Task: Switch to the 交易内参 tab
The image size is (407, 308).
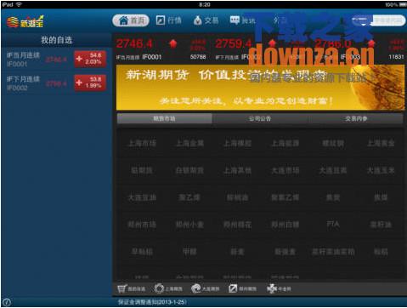Action: pos(356,118)
